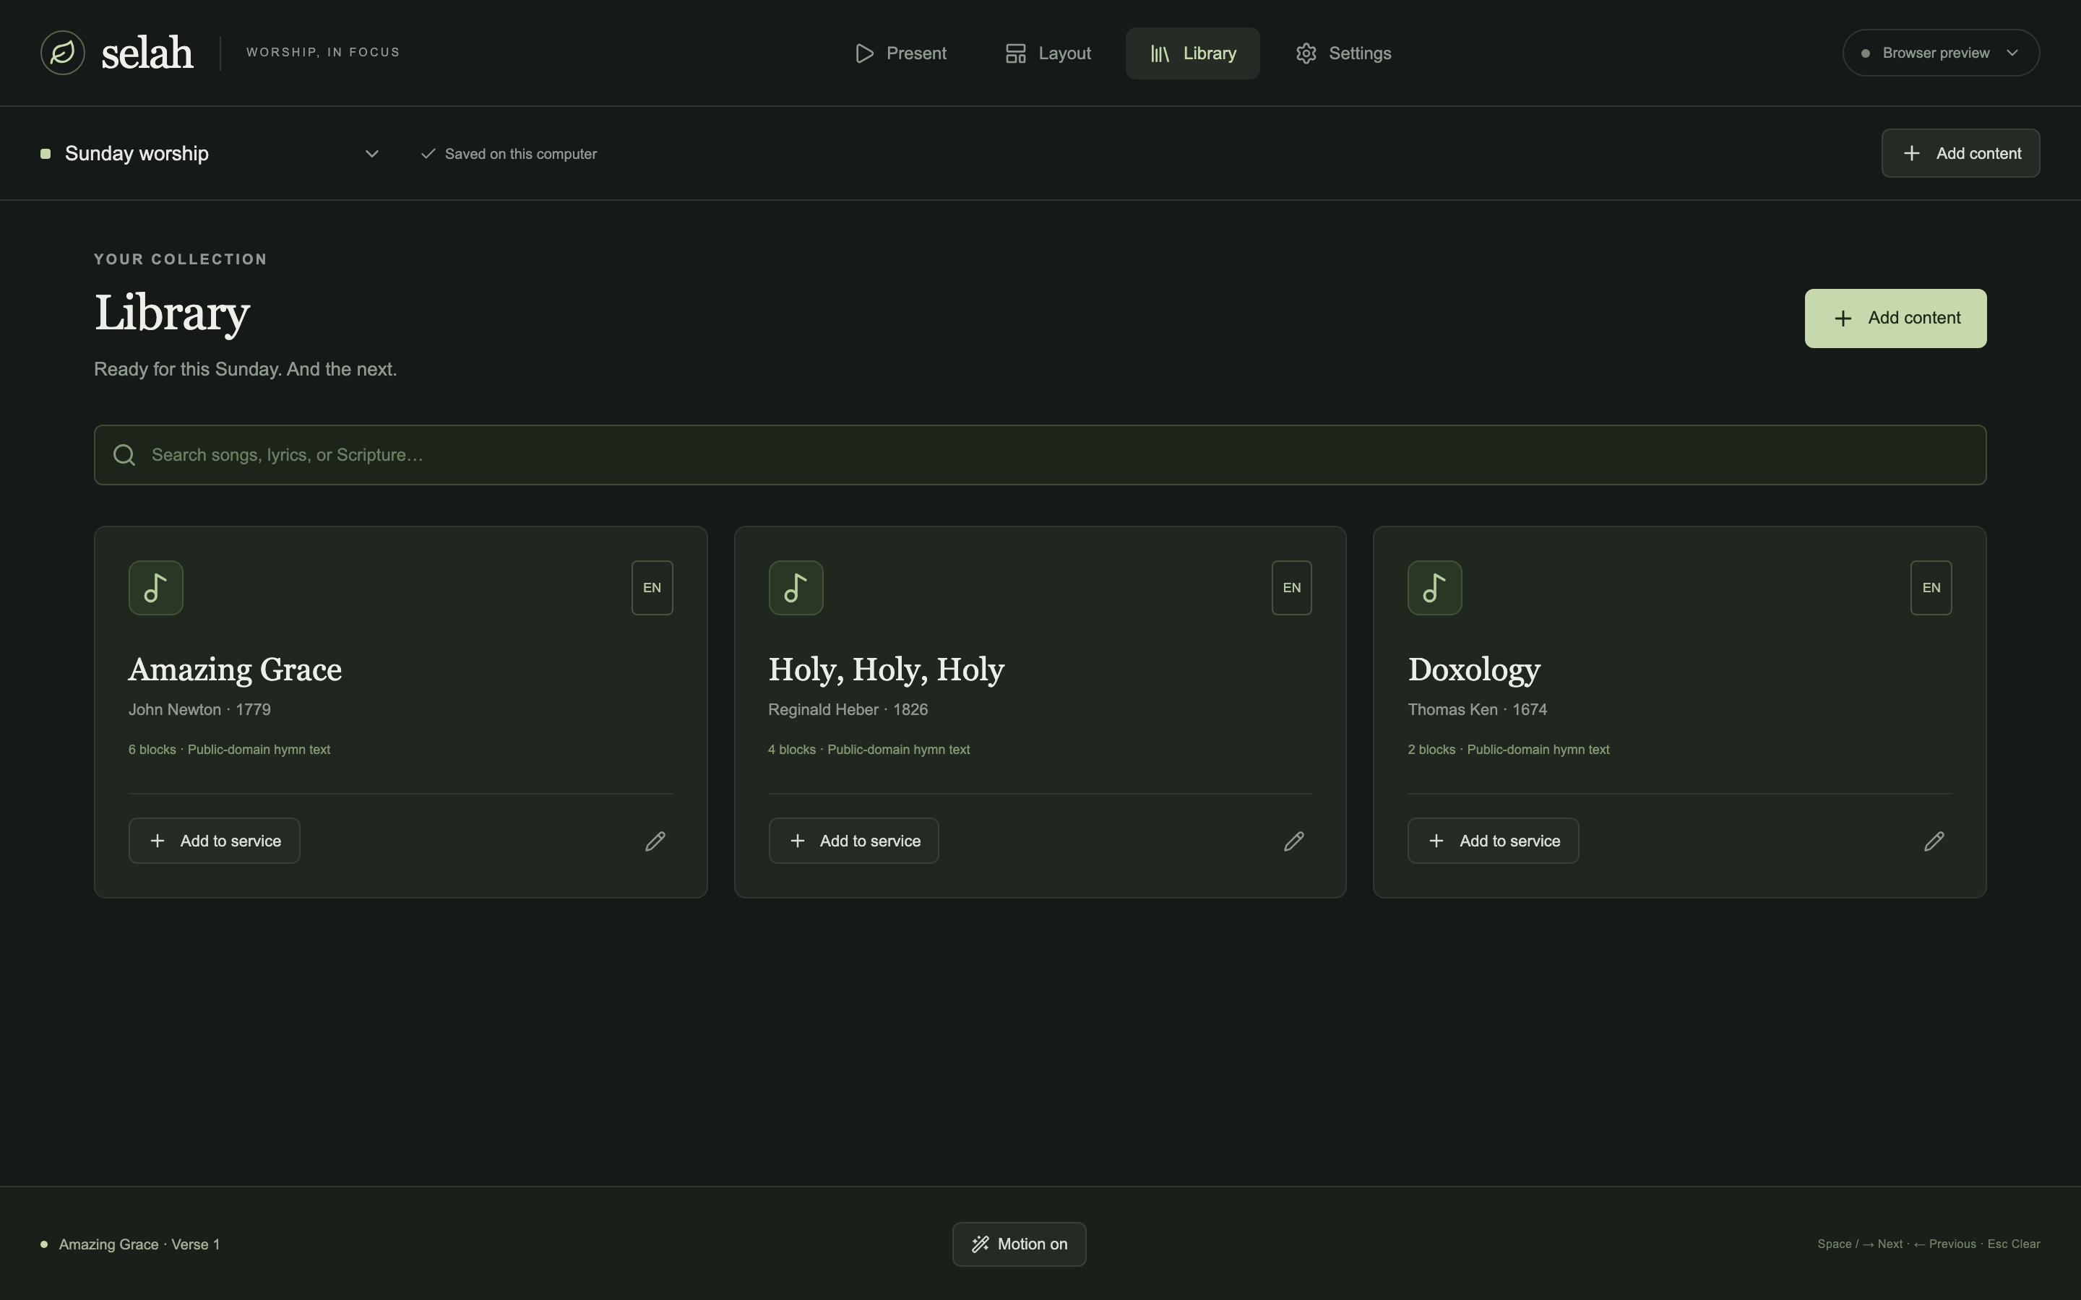Click the Reginald Heber · 1826 text
2081x1300 pixels.
[848, 709]
